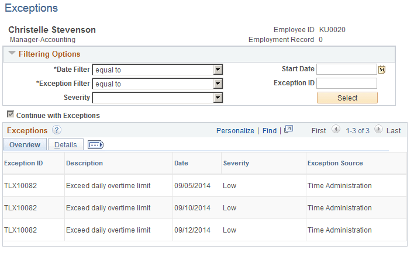Click the Personalize link
This screenshot has width=414, height=253.
click(x=235, y=130)
